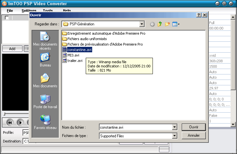Click the xvid value in properties panel

click(x=212, y=56)
